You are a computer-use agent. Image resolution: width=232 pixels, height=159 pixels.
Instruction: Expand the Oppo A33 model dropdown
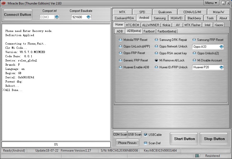coord(221,47)
